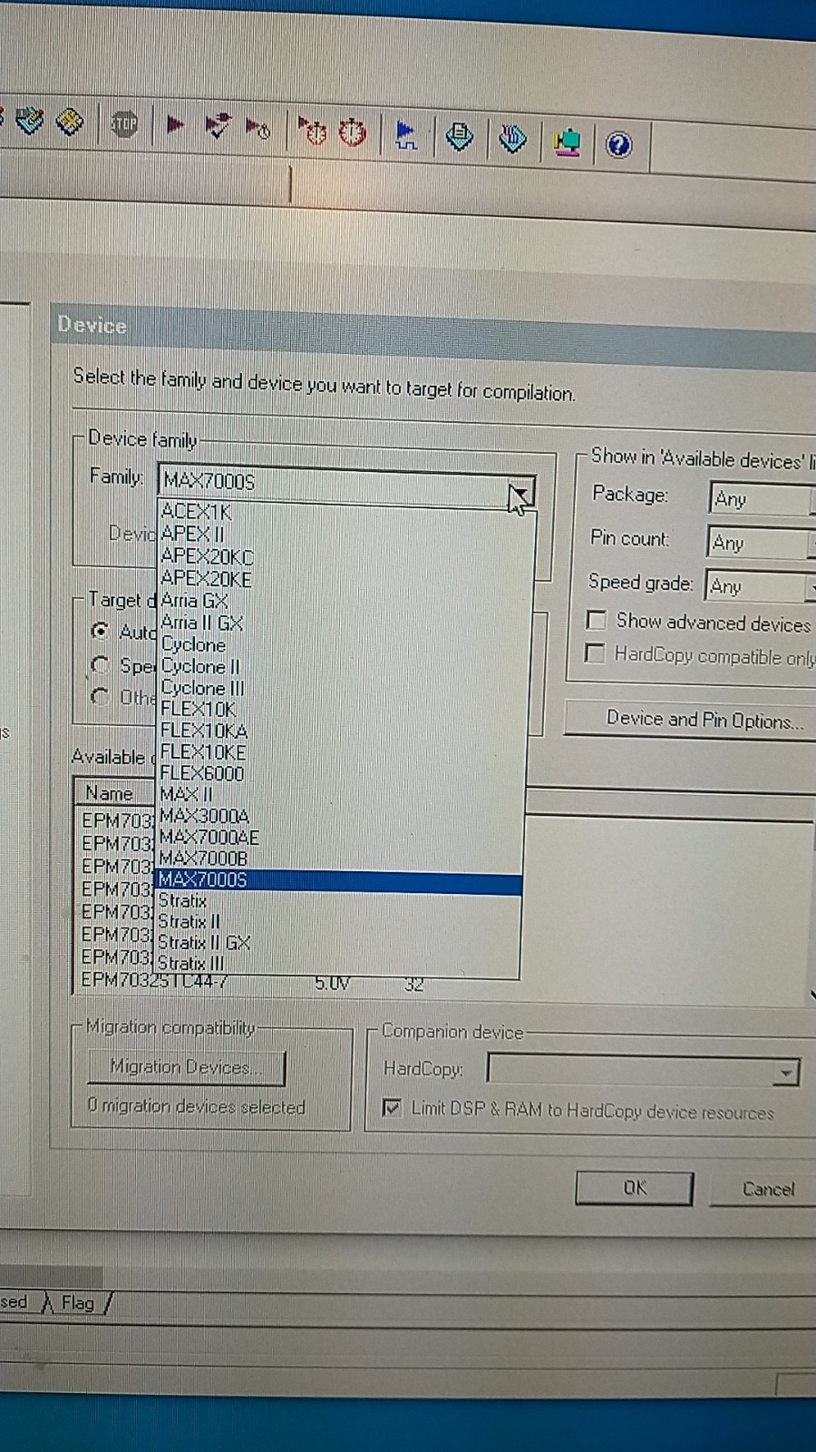Select highlighted MAX7000S family entry
The width and height of the screenshot is (816, 1452).
(339, 879)
